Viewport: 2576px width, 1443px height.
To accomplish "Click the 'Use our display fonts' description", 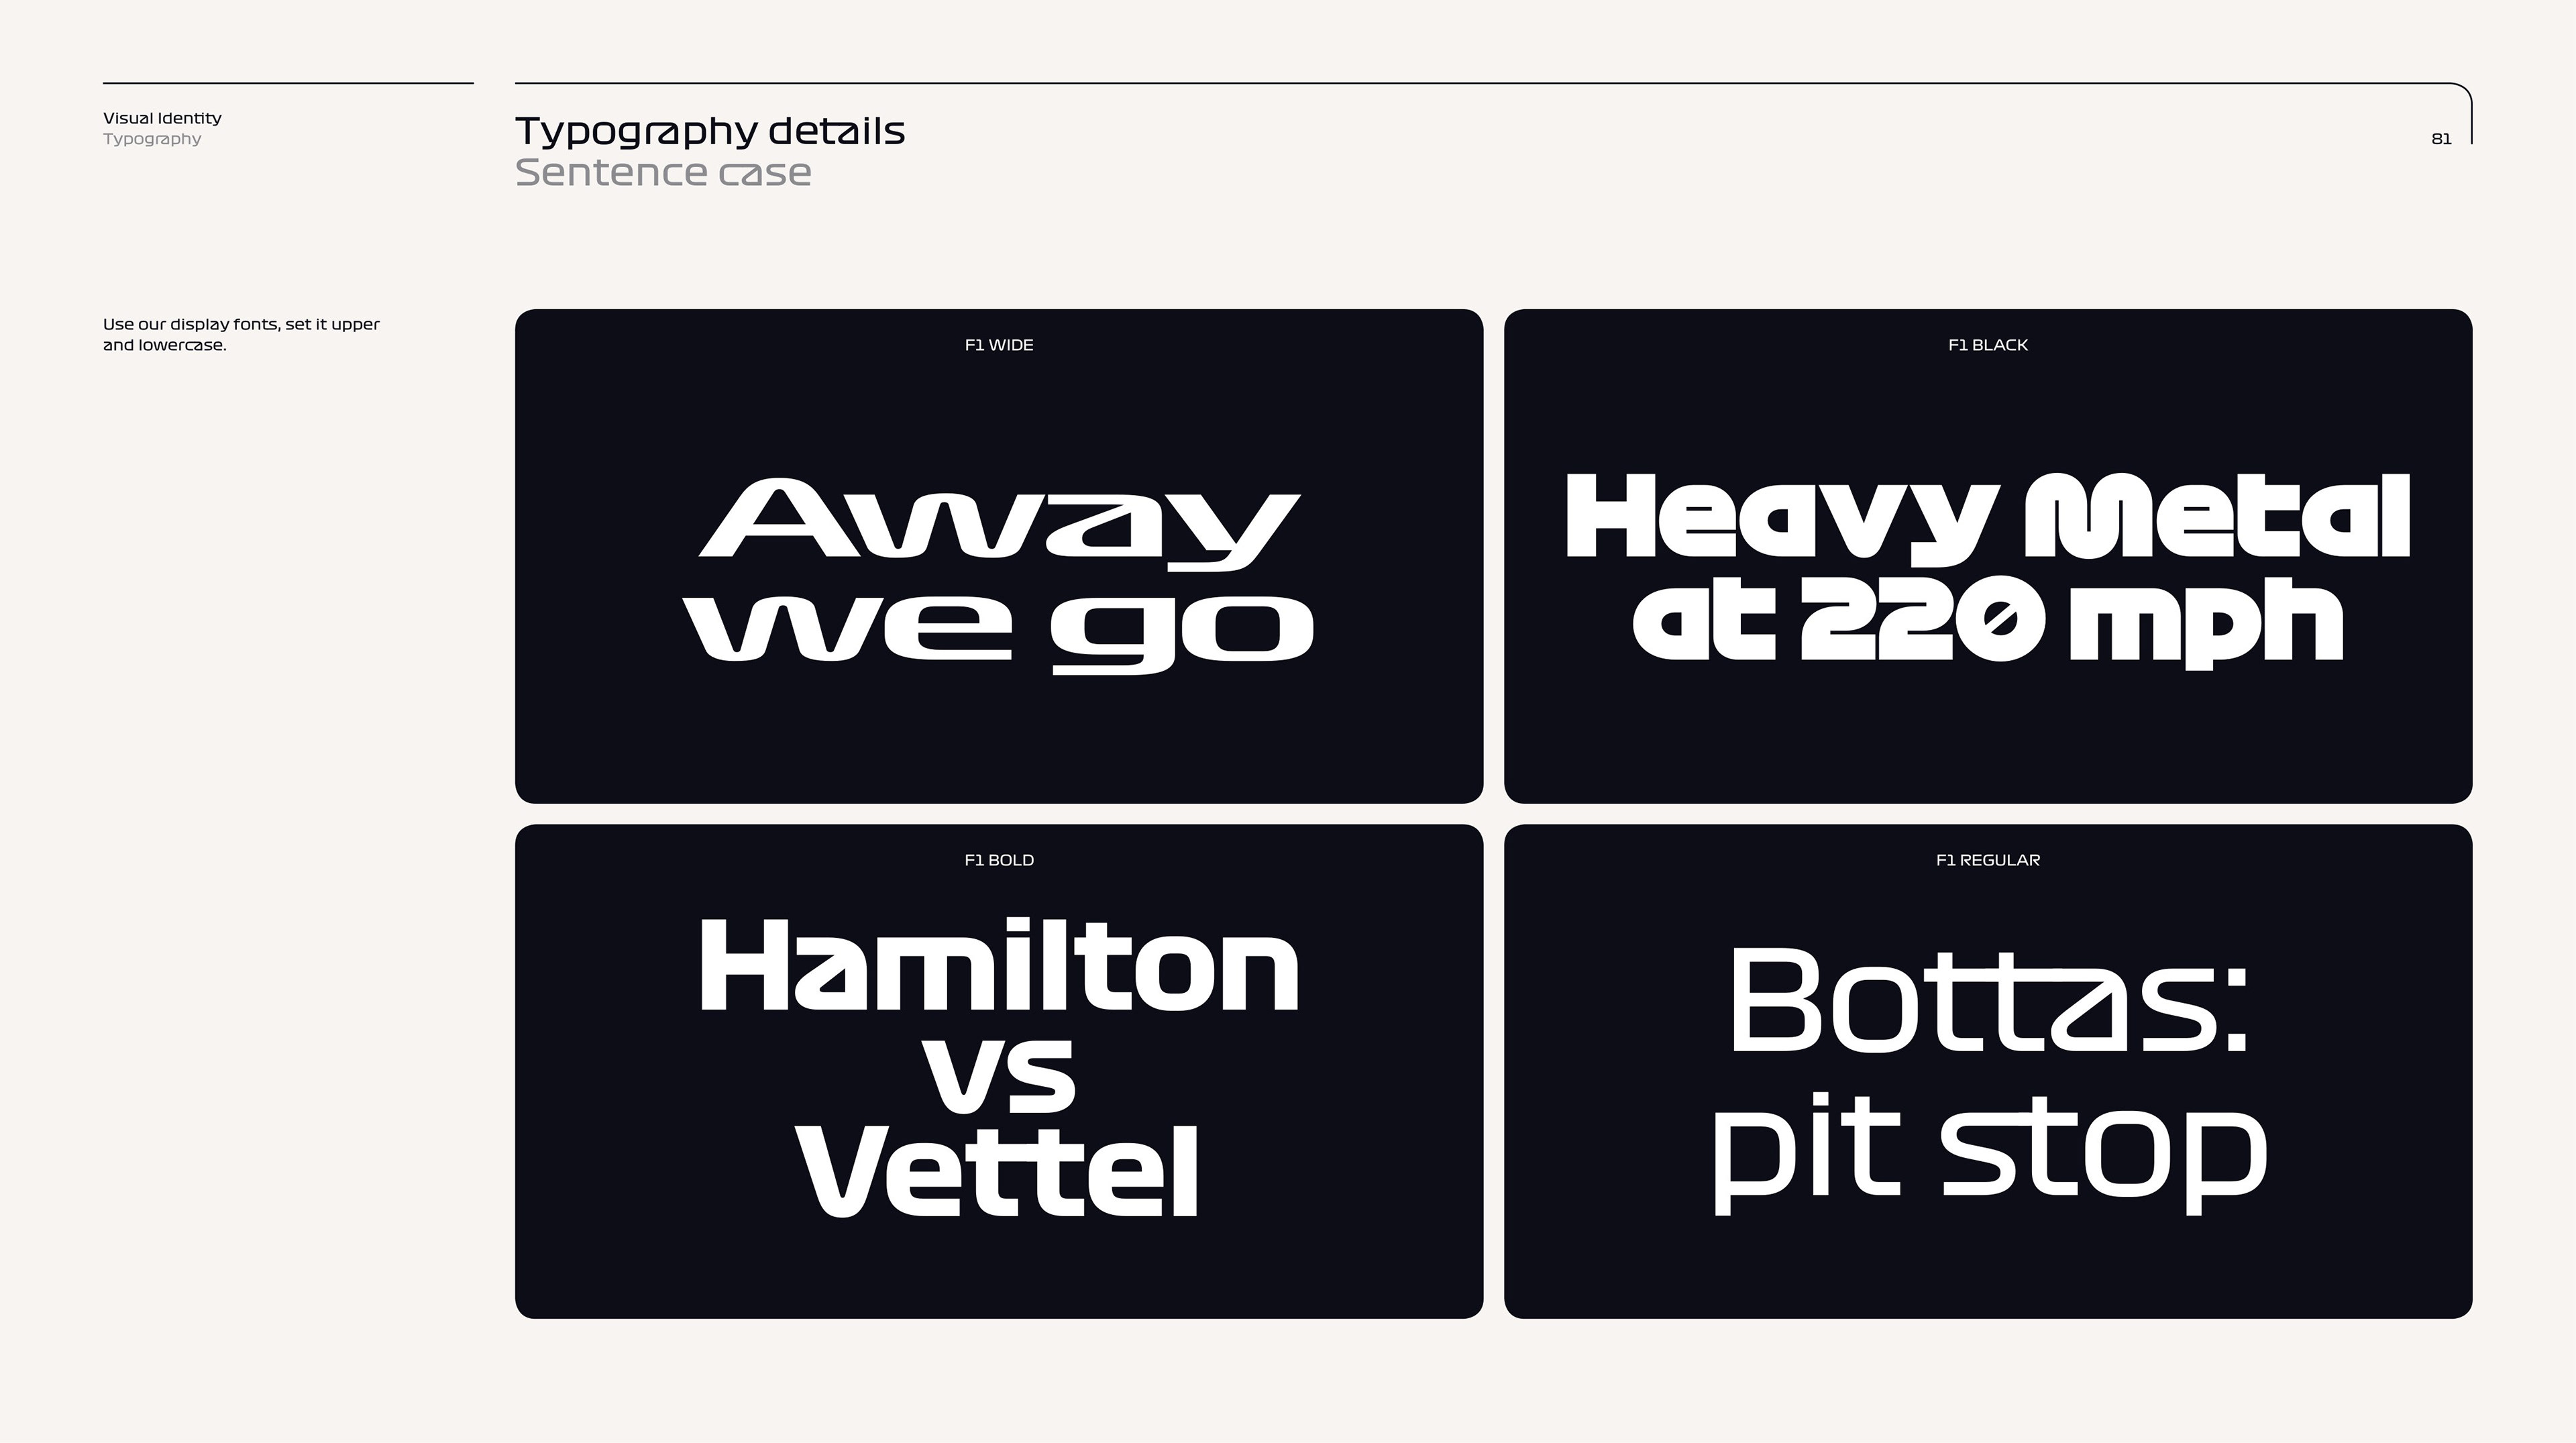I will coord(241,335).
